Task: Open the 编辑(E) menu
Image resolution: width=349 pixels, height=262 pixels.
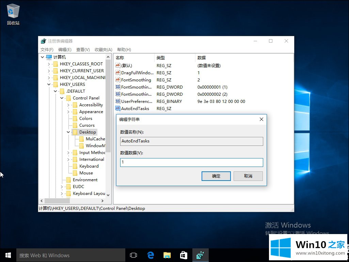Action: pyautogui.click(x=65, y=50)
